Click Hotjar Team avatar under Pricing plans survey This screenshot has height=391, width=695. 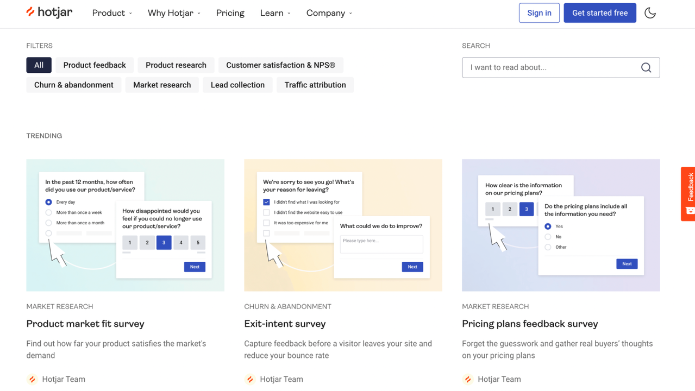pyautogui.click(x=468, y=379)
